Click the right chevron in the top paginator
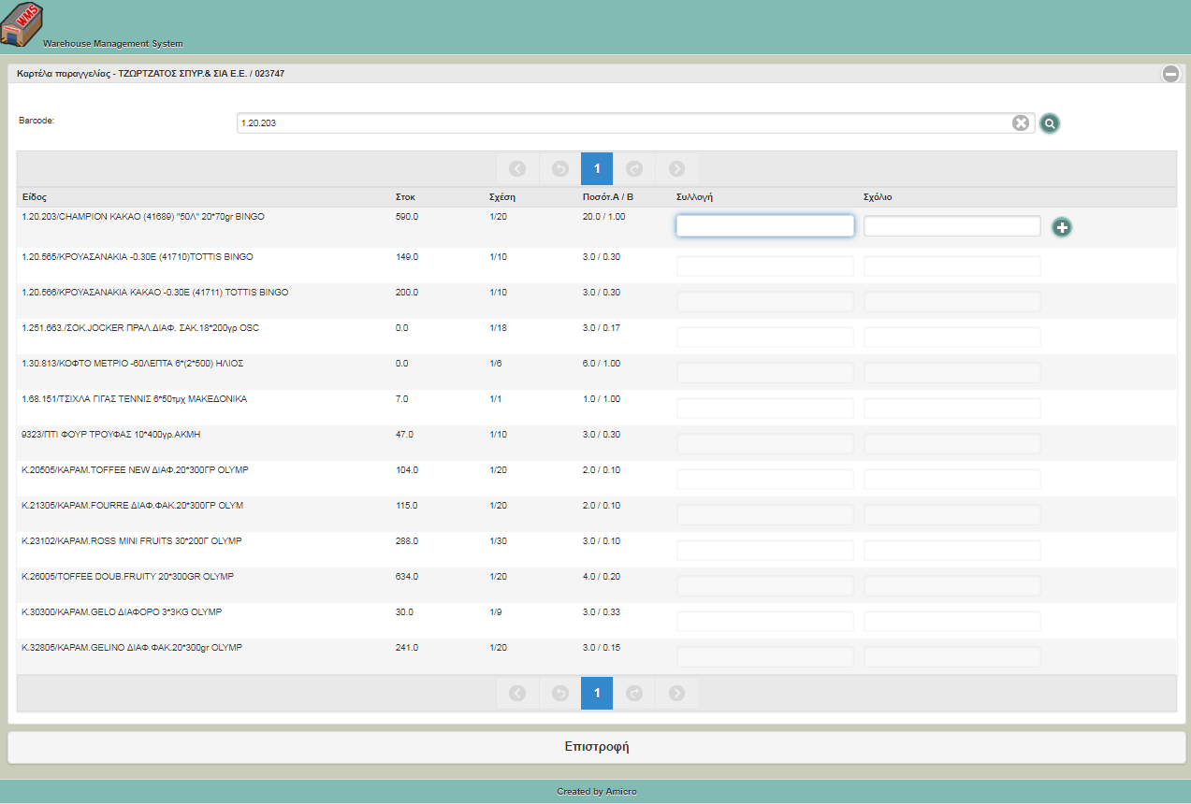 (x=676, y=169)
